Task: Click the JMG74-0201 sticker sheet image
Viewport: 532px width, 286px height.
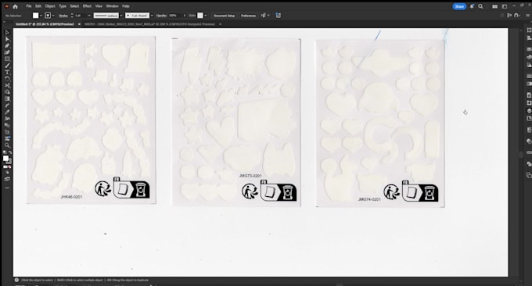Action: pos(380,123)
